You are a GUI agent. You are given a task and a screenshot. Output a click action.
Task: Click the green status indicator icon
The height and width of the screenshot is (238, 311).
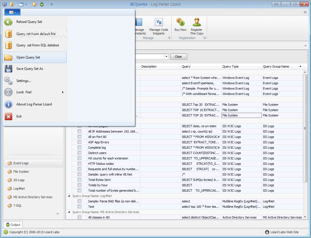pyautogui.click(x=6, y=232)
